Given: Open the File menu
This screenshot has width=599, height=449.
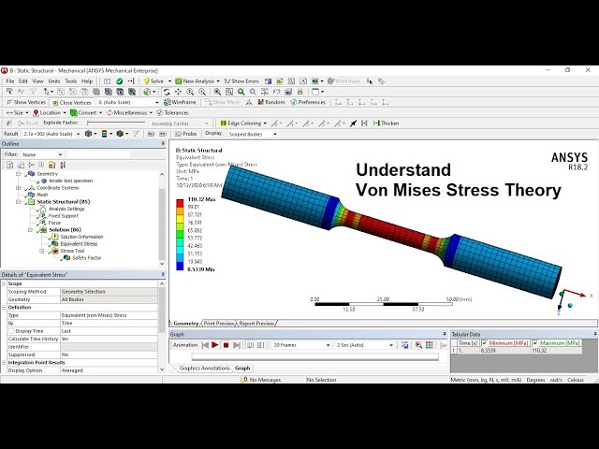Looking at the screenshot, I should (10, 81).
